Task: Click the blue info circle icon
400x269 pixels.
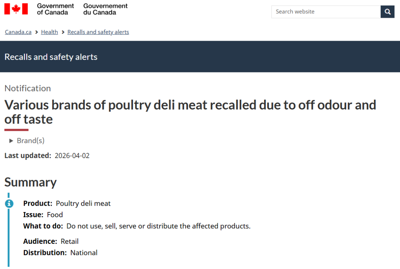Action: point(9,204)
